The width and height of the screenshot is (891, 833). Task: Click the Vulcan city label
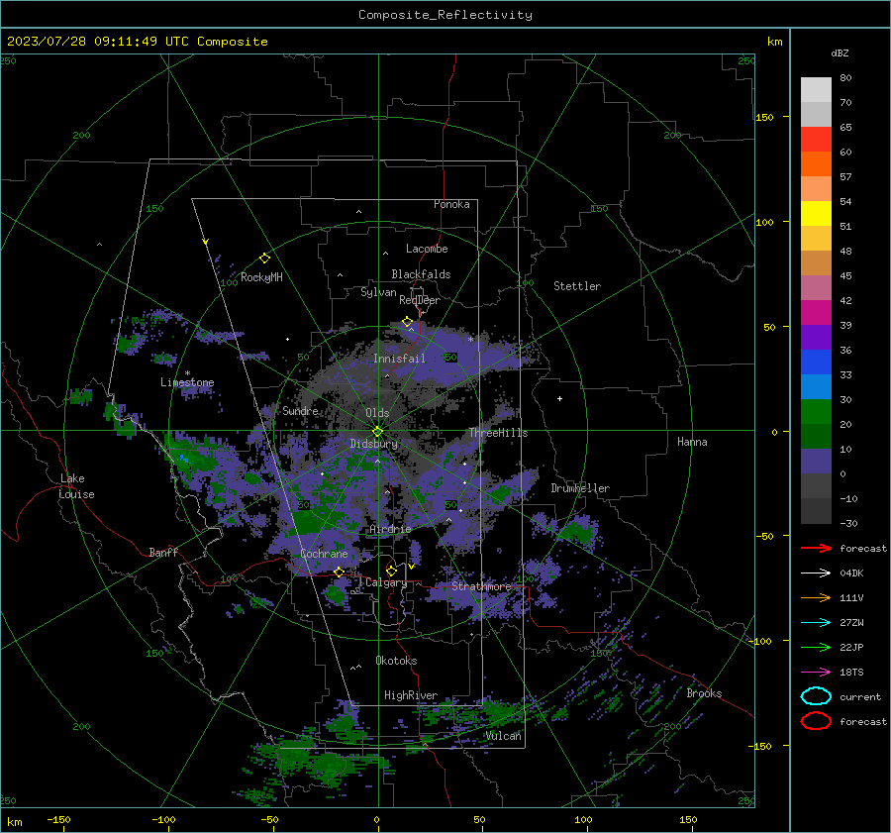(x=503, y=736)
